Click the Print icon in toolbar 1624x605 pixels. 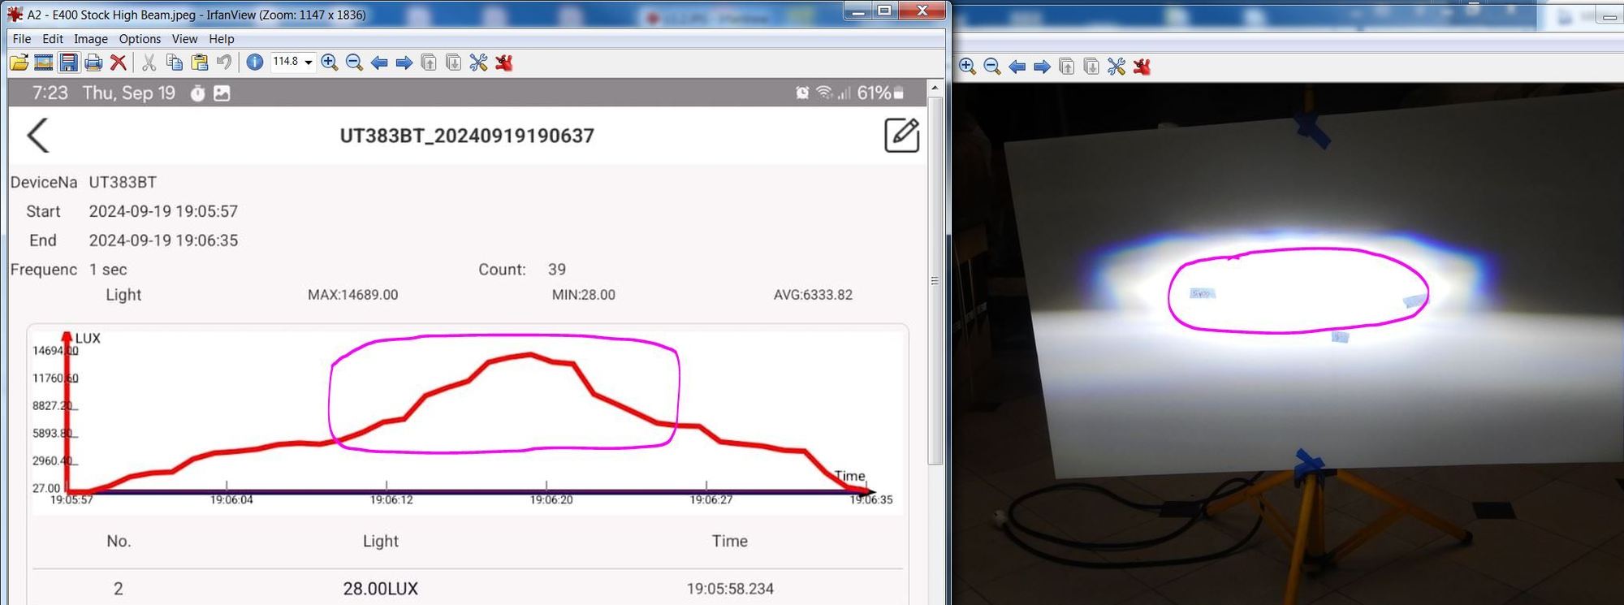(93, 63)
